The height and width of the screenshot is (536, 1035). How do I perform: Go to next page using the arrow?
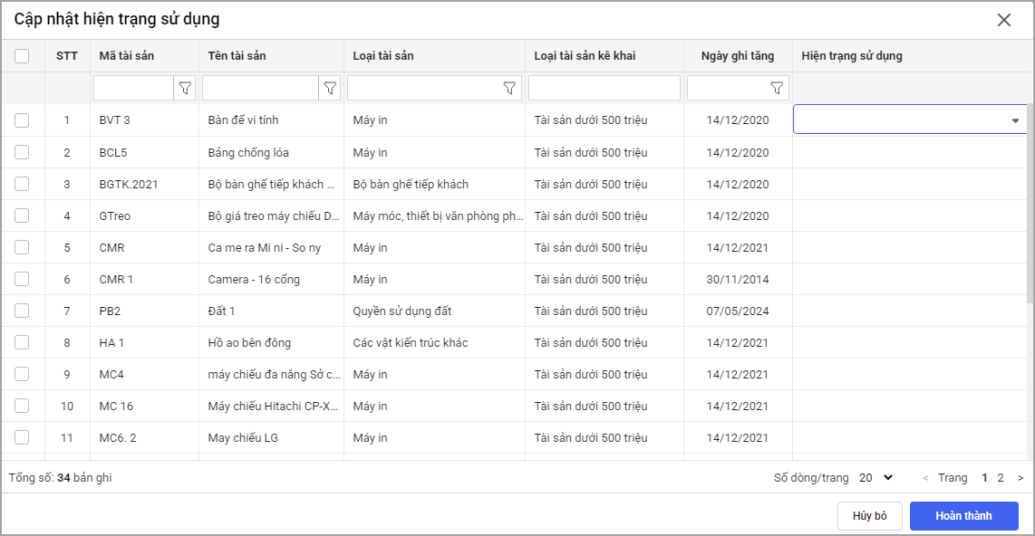(x=1020, y=478)
